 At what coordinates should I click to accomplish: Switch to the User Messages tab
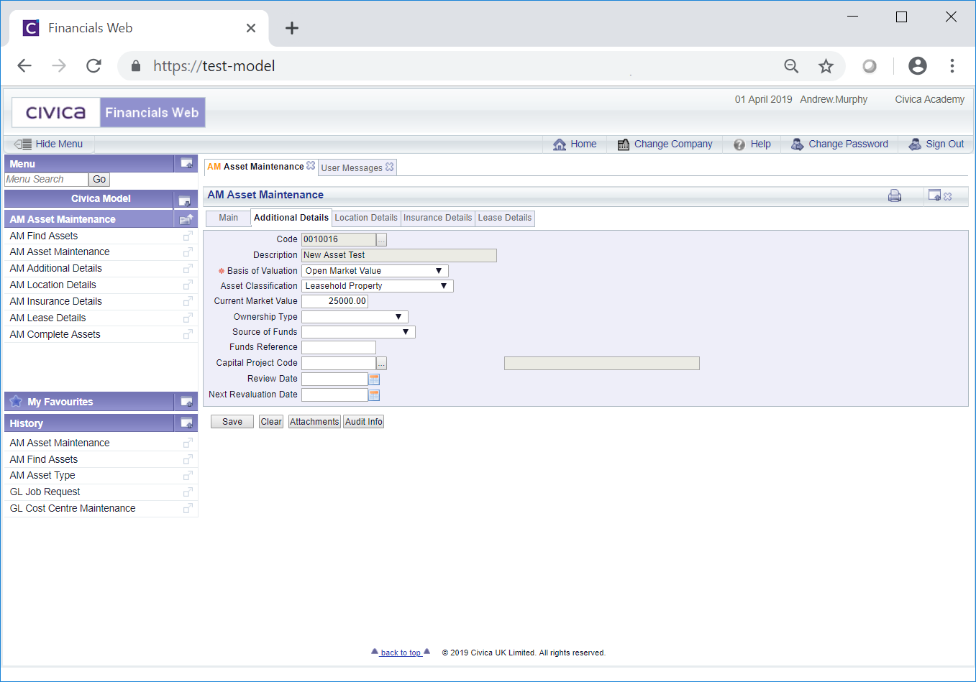[352, 167]
